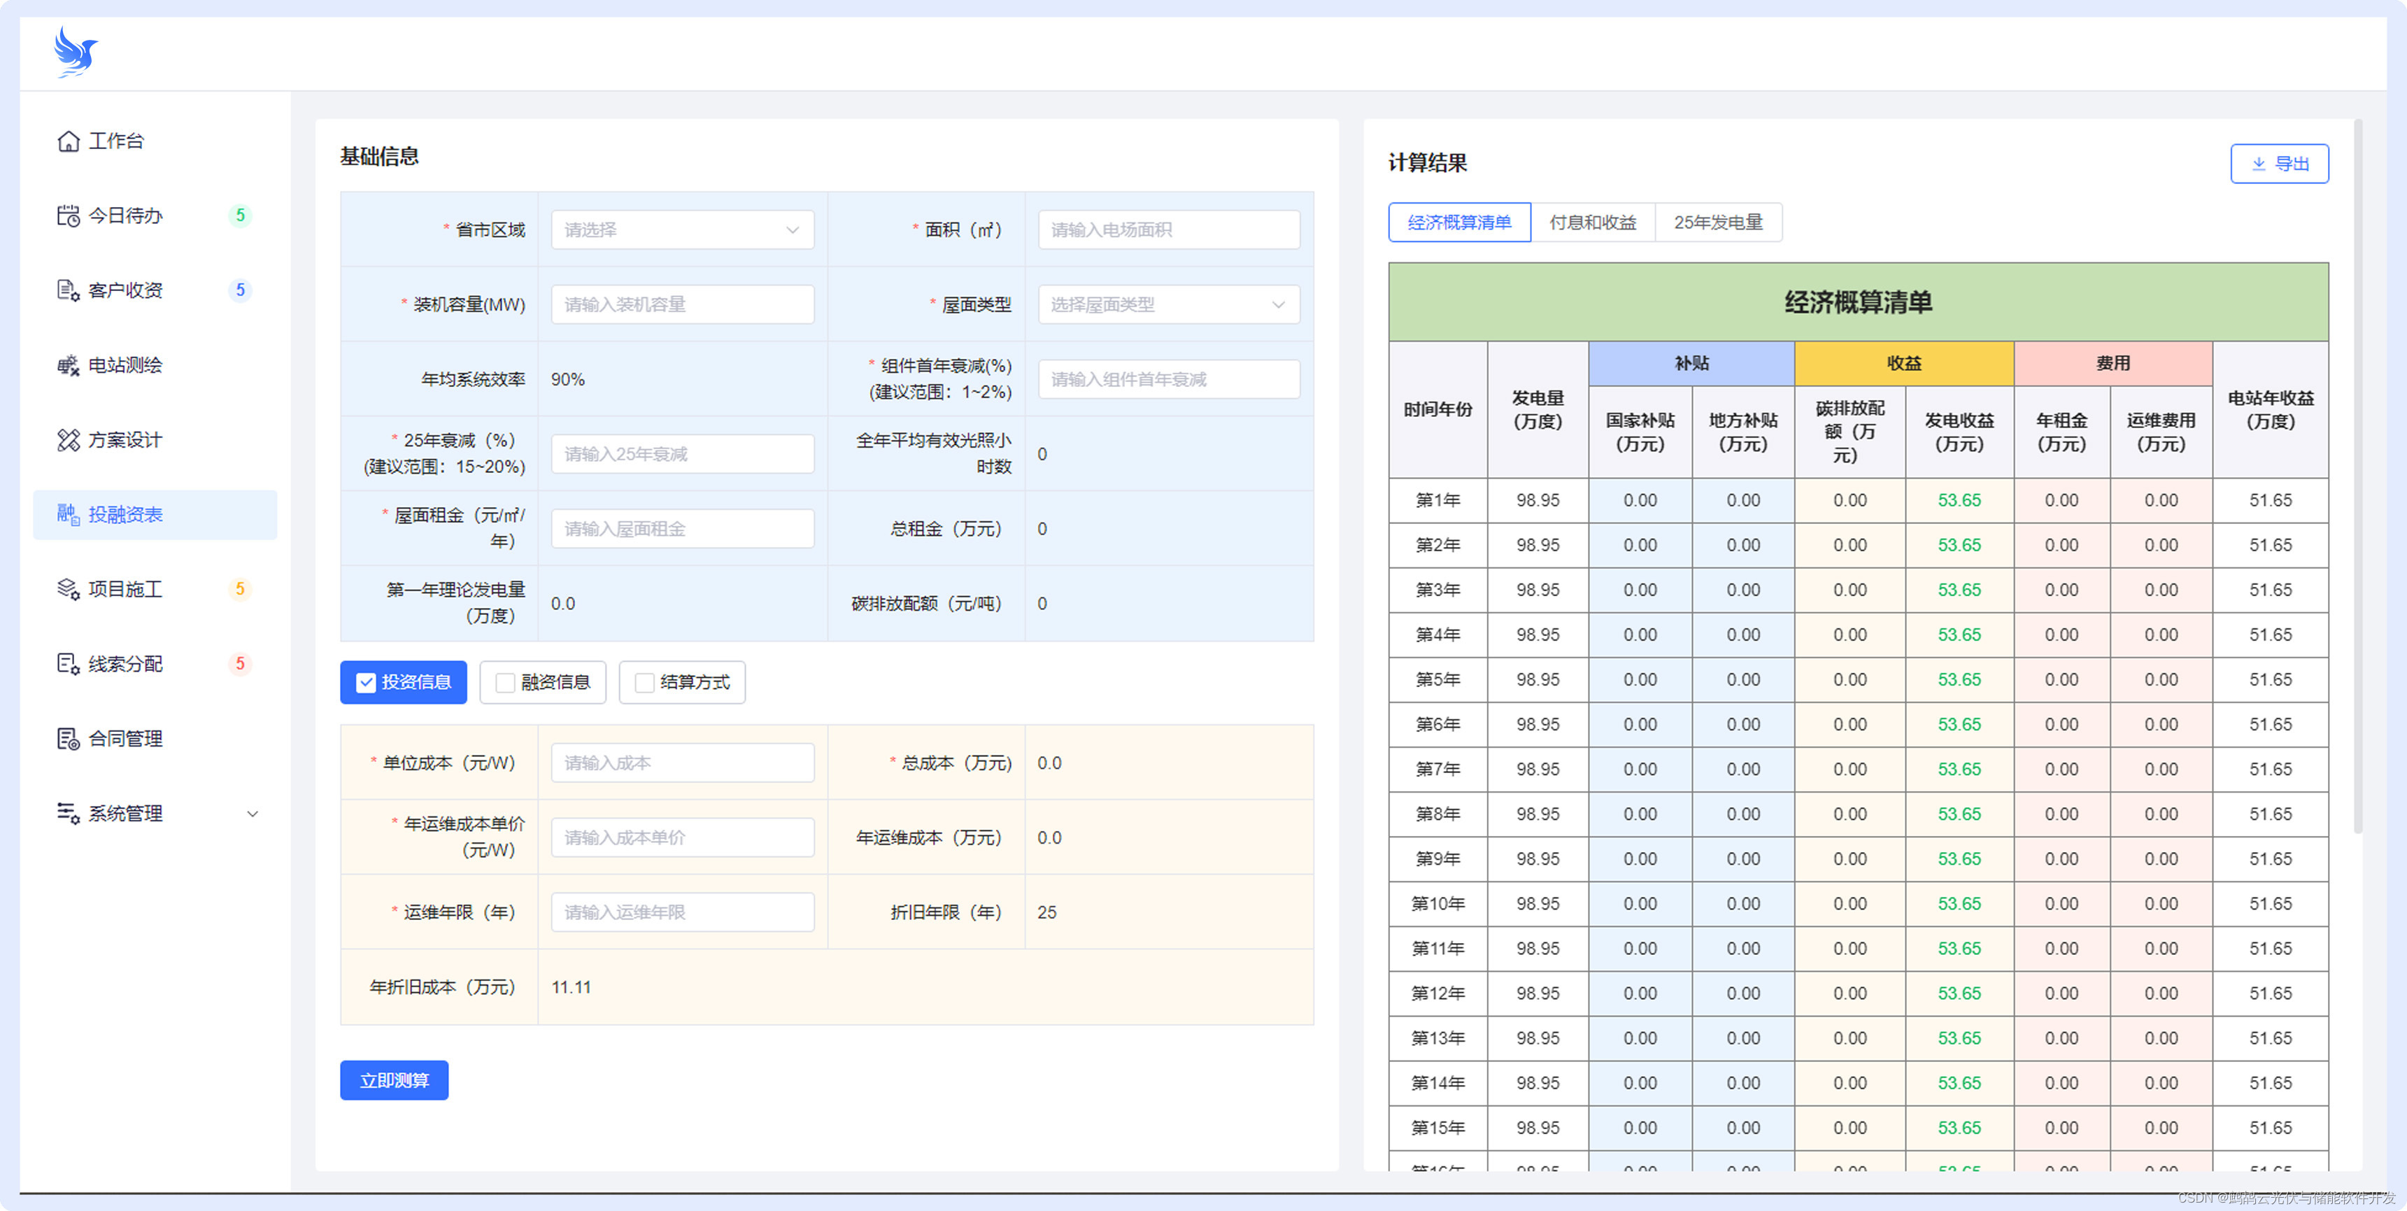
Task: Enable the financing info (融资信息) checkbox
Action: [x=506, y=683]
